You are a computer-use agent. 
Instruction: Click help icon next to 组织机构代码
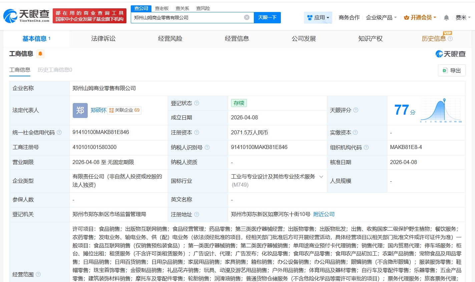[366, 147]
